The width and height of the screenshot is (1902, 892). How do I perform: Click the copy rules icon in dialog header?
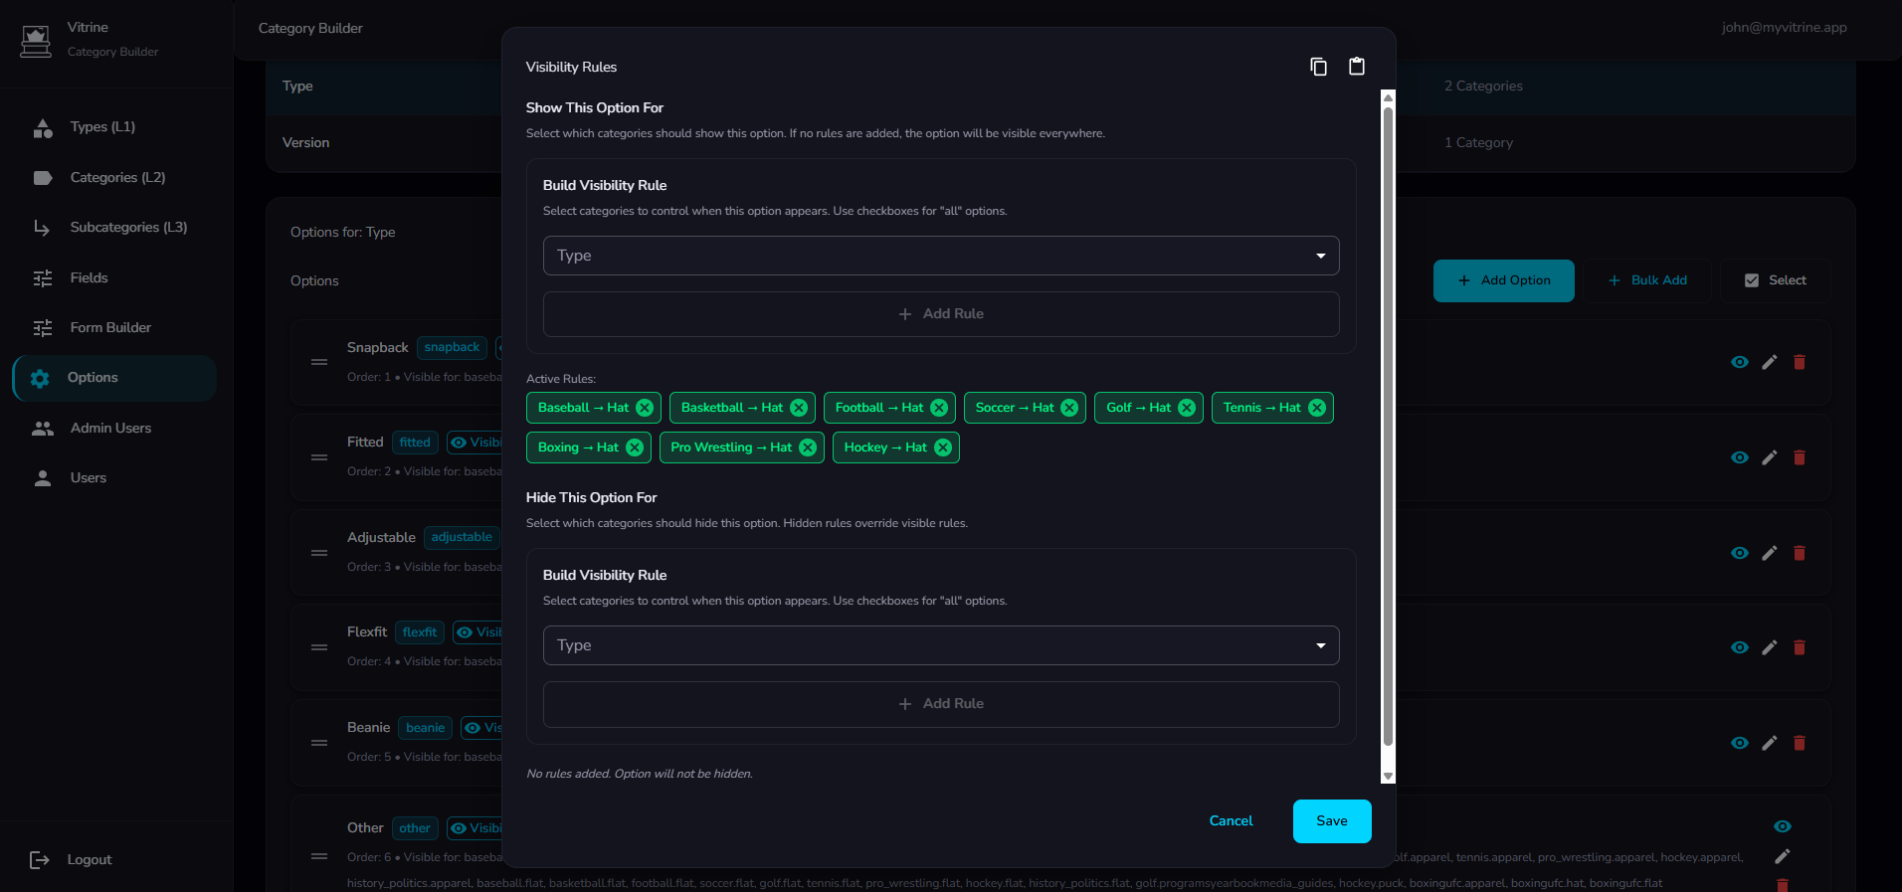[x=1318, y=67]
